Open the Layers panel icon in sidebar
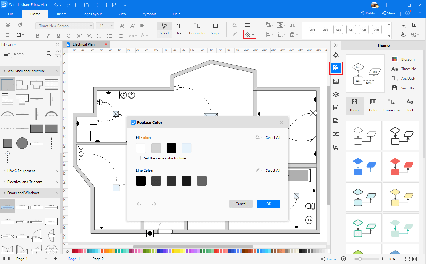Screen dimensions: 426x264 pyautogui.click(x=336, y=94)
